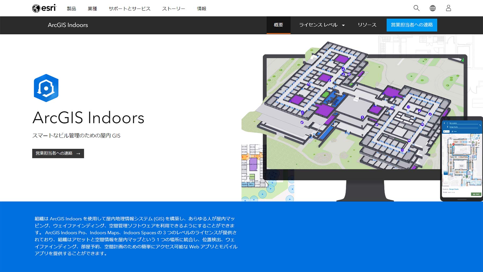
Task: Click the スマートなビル管理のための屋内 GIS subtitle
Action: 76,136
